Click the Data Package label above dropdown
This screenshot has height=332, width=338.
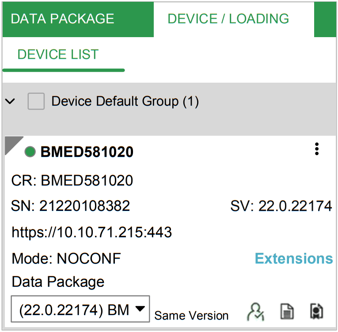pyautogui.click(x=58, y=282)
